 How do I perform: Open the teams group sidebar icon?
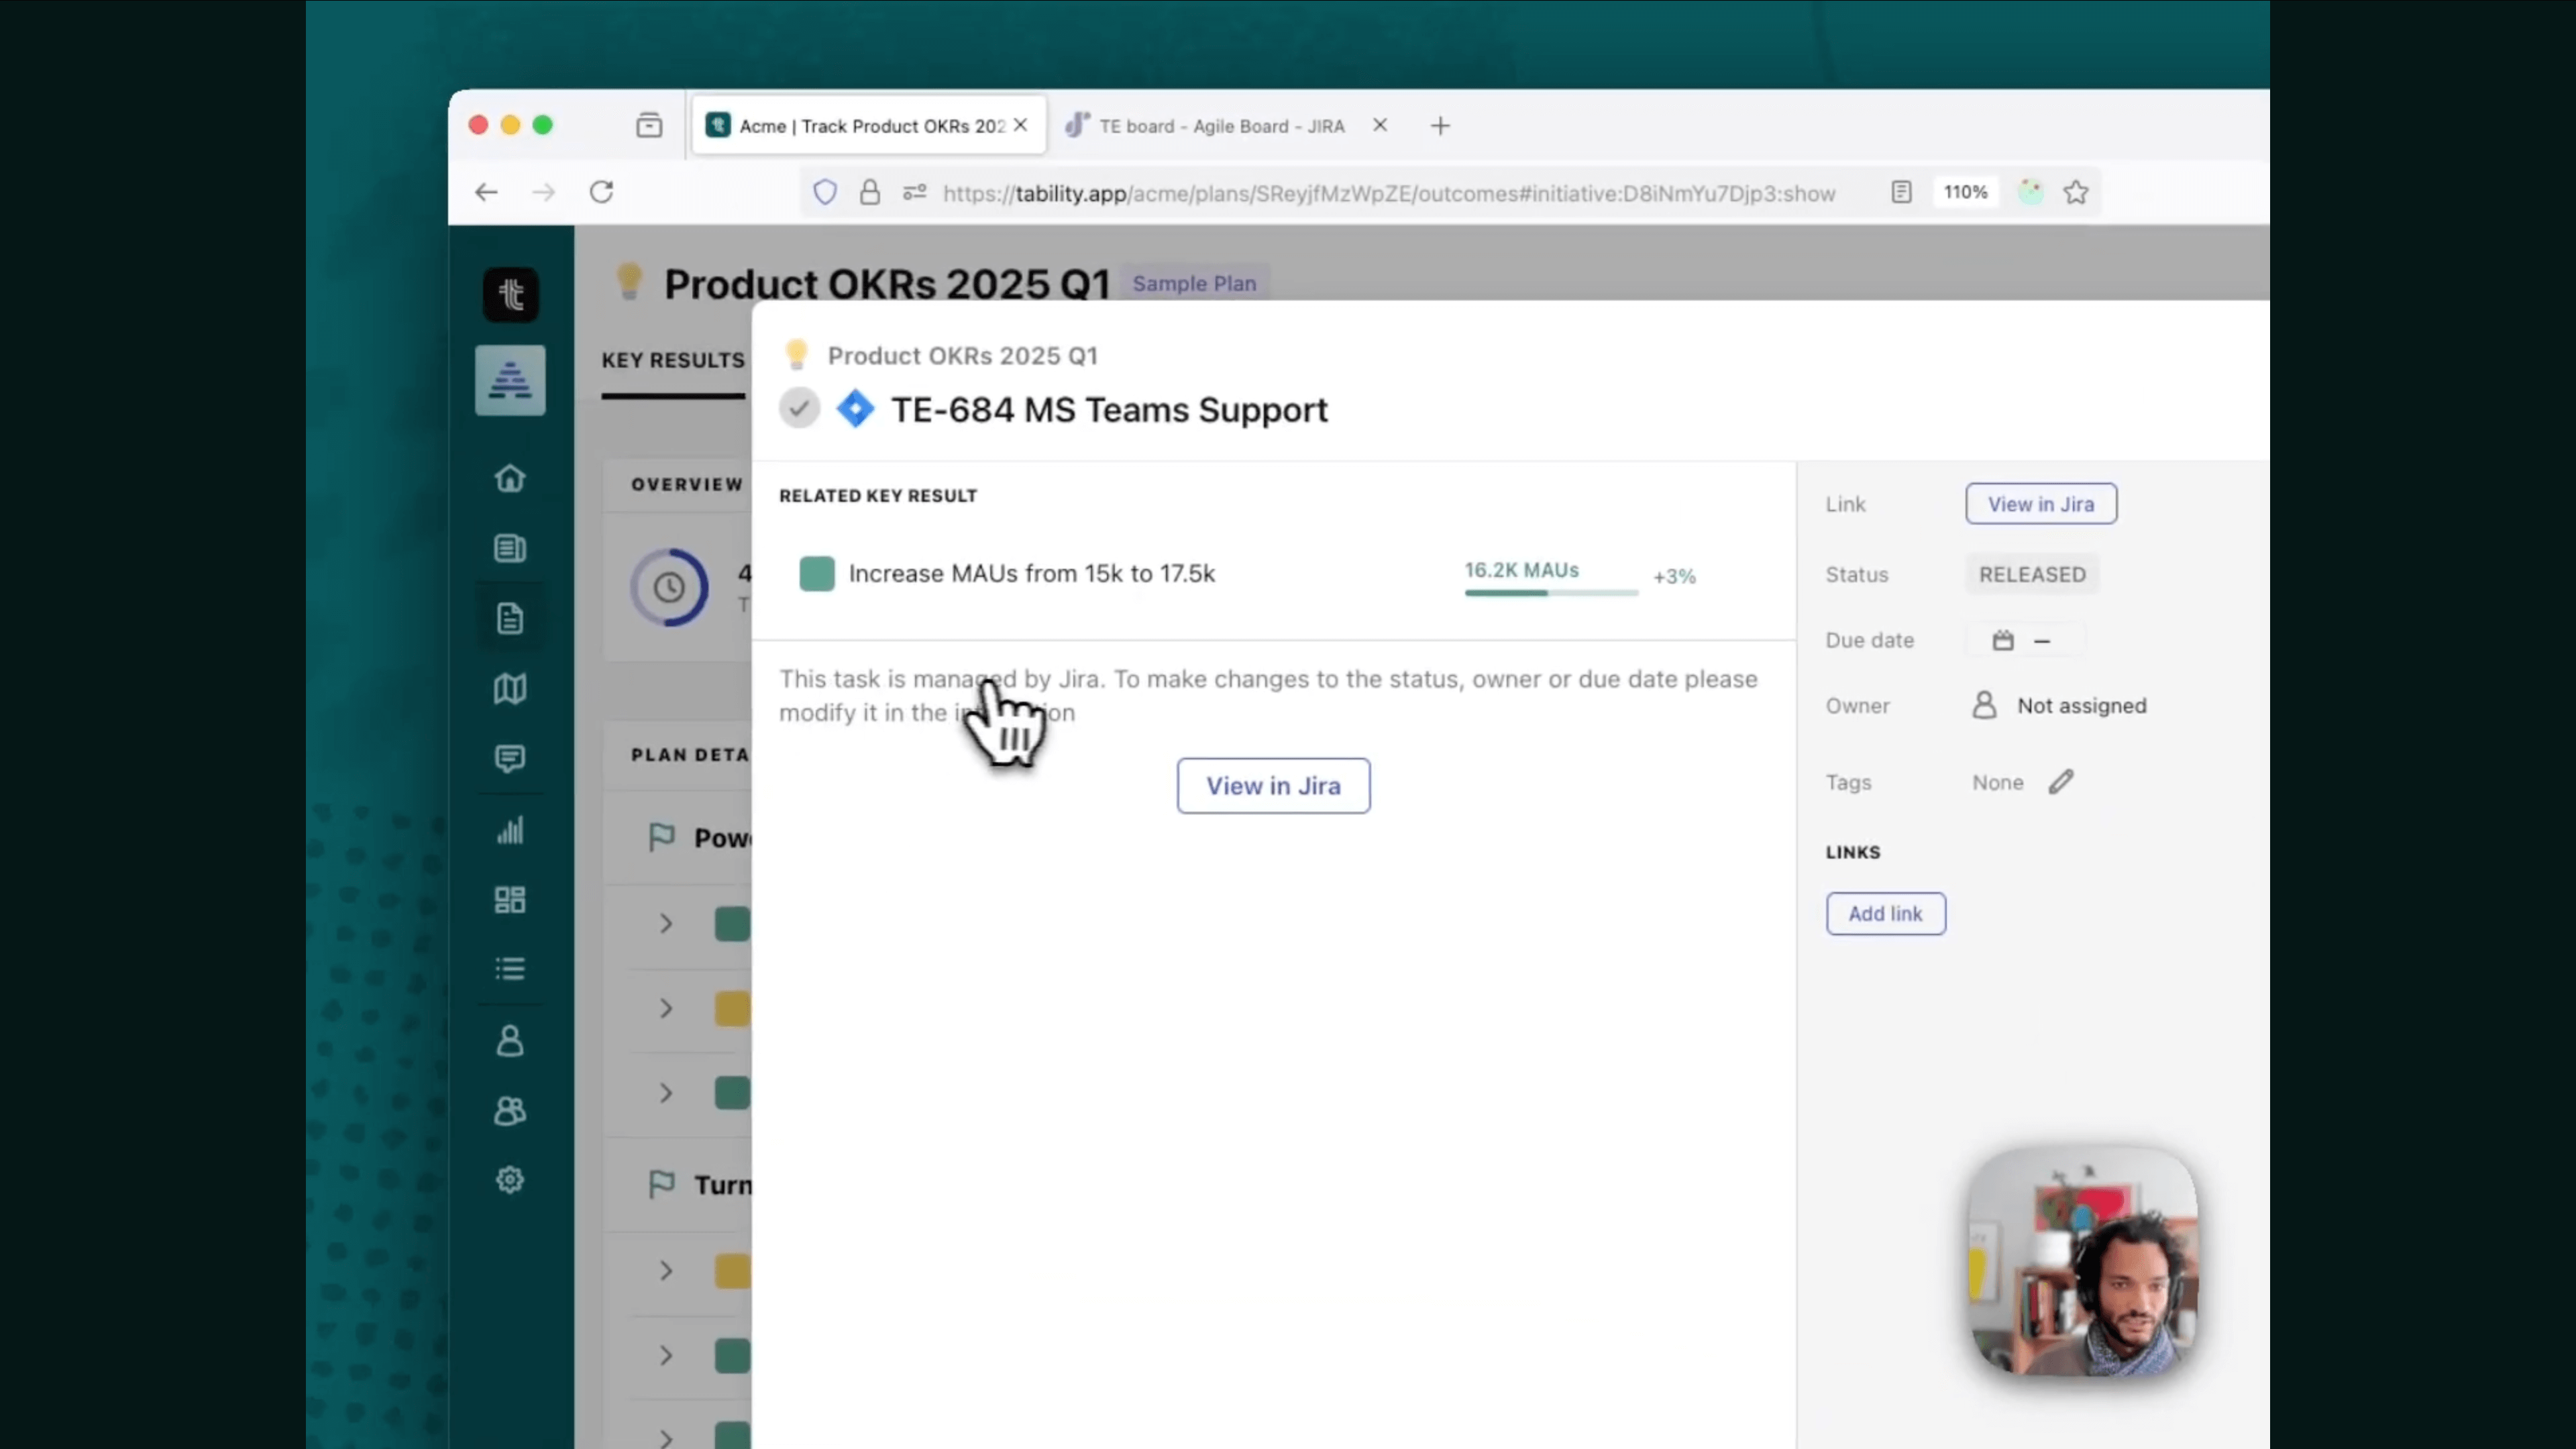click(510, 1111)
